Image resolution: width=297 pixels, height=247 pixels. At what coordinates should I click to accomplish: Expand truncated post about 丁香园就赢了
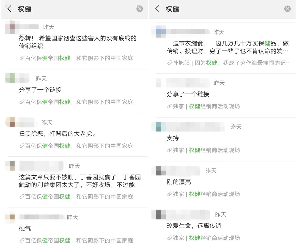pyautogui.click(x=80, y=181)
